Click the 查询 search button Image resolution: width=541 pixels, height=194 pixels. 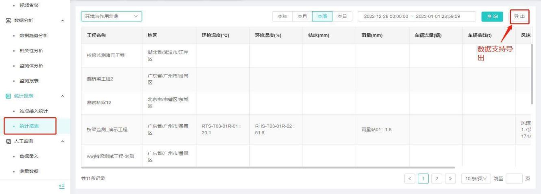[492, 16]
